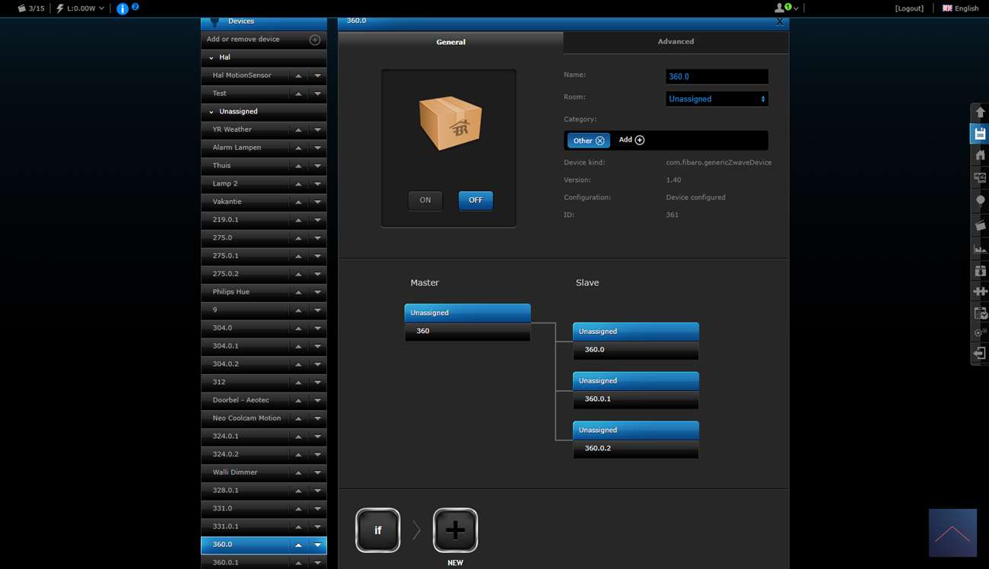Add a new scene block with plus button
This screenshot has height=569, width=989.
pyautogui.click(x=455, y=530)
